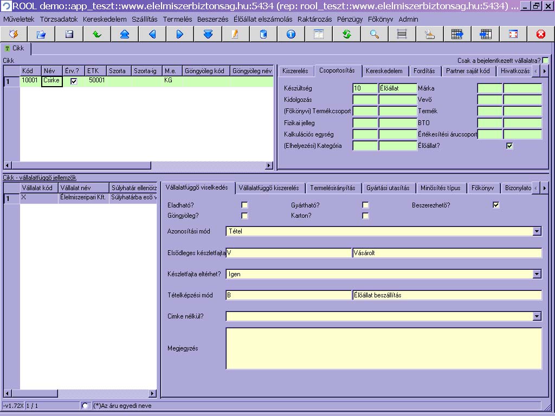The width and height of the screenshot is (555, 416).
Task: Open the Termelésirányítás tab
Action: 332,188
